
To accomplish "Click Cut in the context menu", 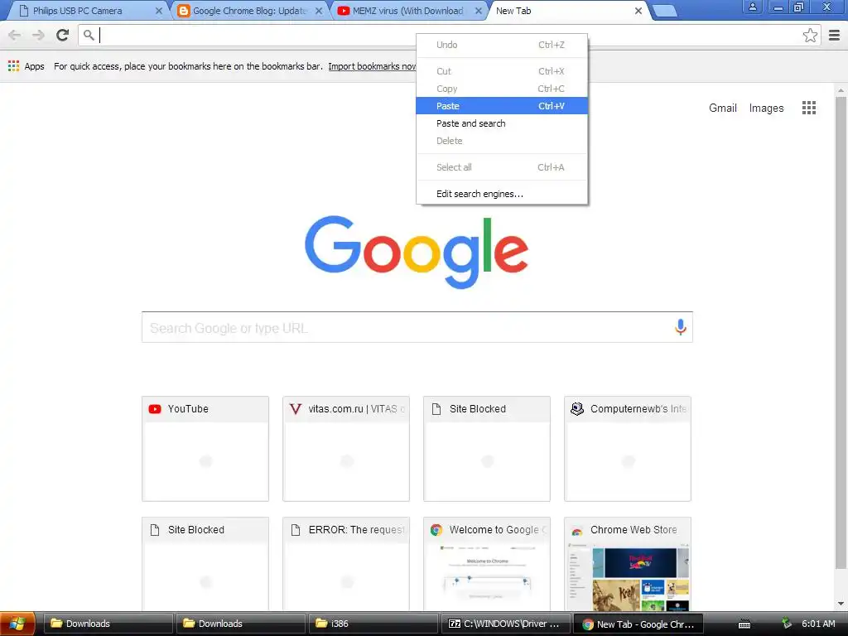I will point(501,71).
